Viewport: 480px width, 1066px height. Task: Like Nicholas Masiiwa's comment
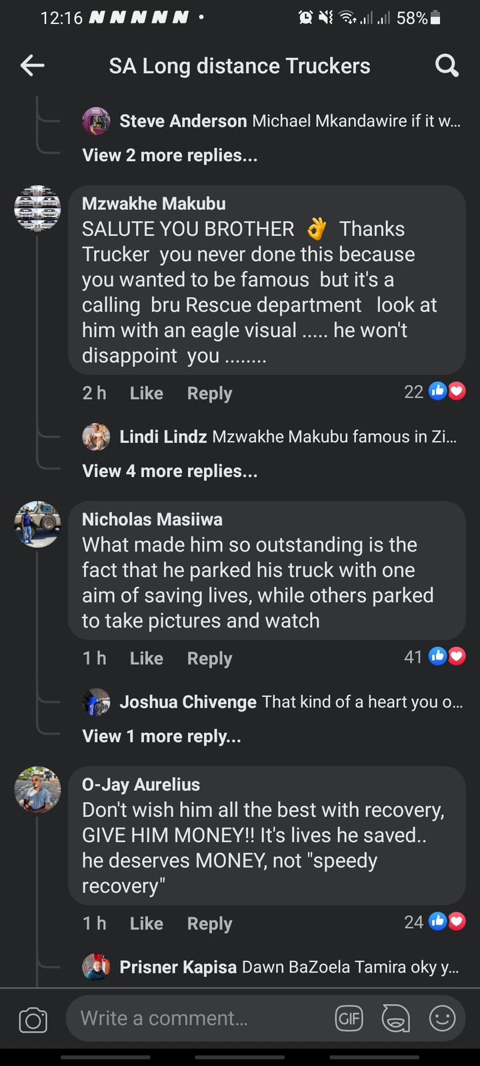(146, 658)
